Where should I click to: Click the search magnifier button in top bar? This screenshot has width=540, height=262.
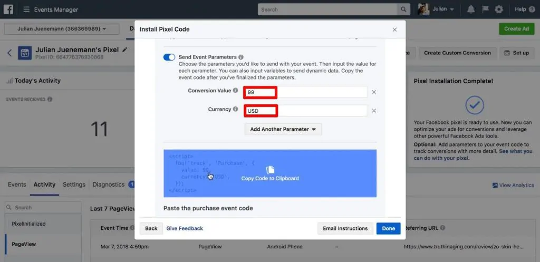click(403, 9)
